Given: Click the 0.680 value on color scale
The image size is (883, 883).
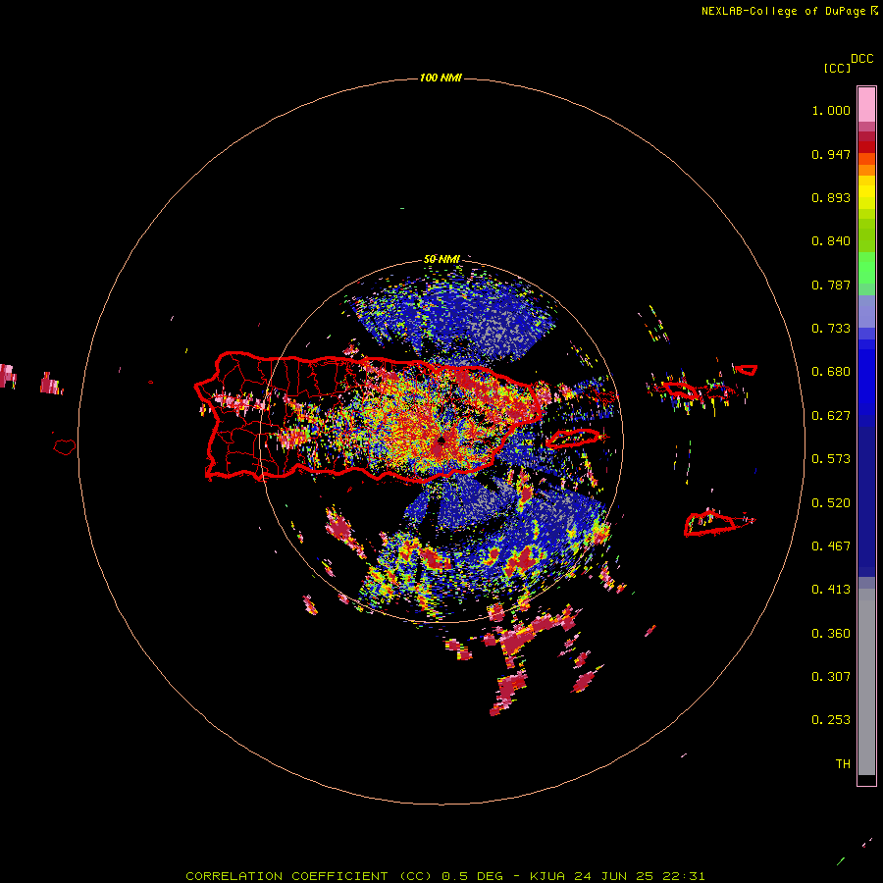Looking at the screenshot, I should pos(831,372).
